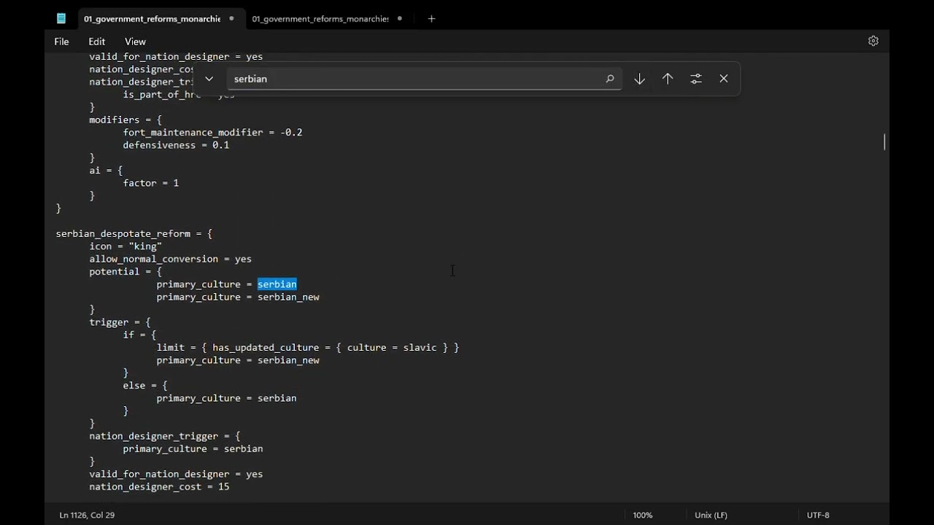Click the Ln 1126, Col 29 status entry
The image size is (934, 525).
87,515
